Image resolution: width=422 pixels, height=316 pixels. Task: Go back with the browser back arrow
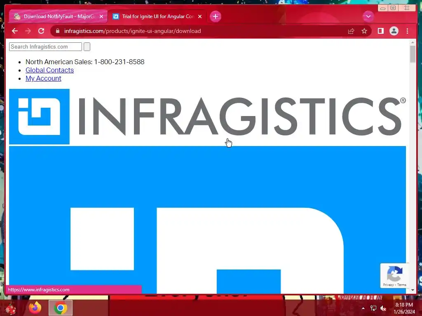tap(15, 31)
